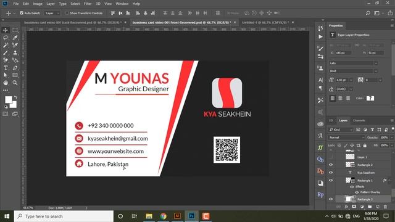Select the Lasso tool
The image size is (395, 222).
tap(6, 38)
